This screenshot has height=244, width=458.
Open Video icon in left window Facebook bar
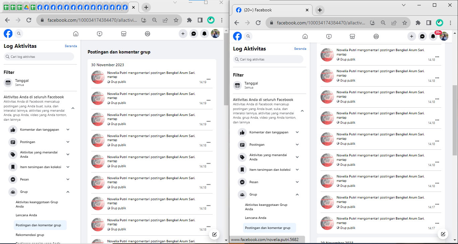click(100, 33)
